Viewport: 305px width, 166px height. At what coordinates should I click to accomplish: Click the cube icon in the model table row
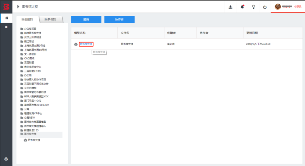coord(76,44)
